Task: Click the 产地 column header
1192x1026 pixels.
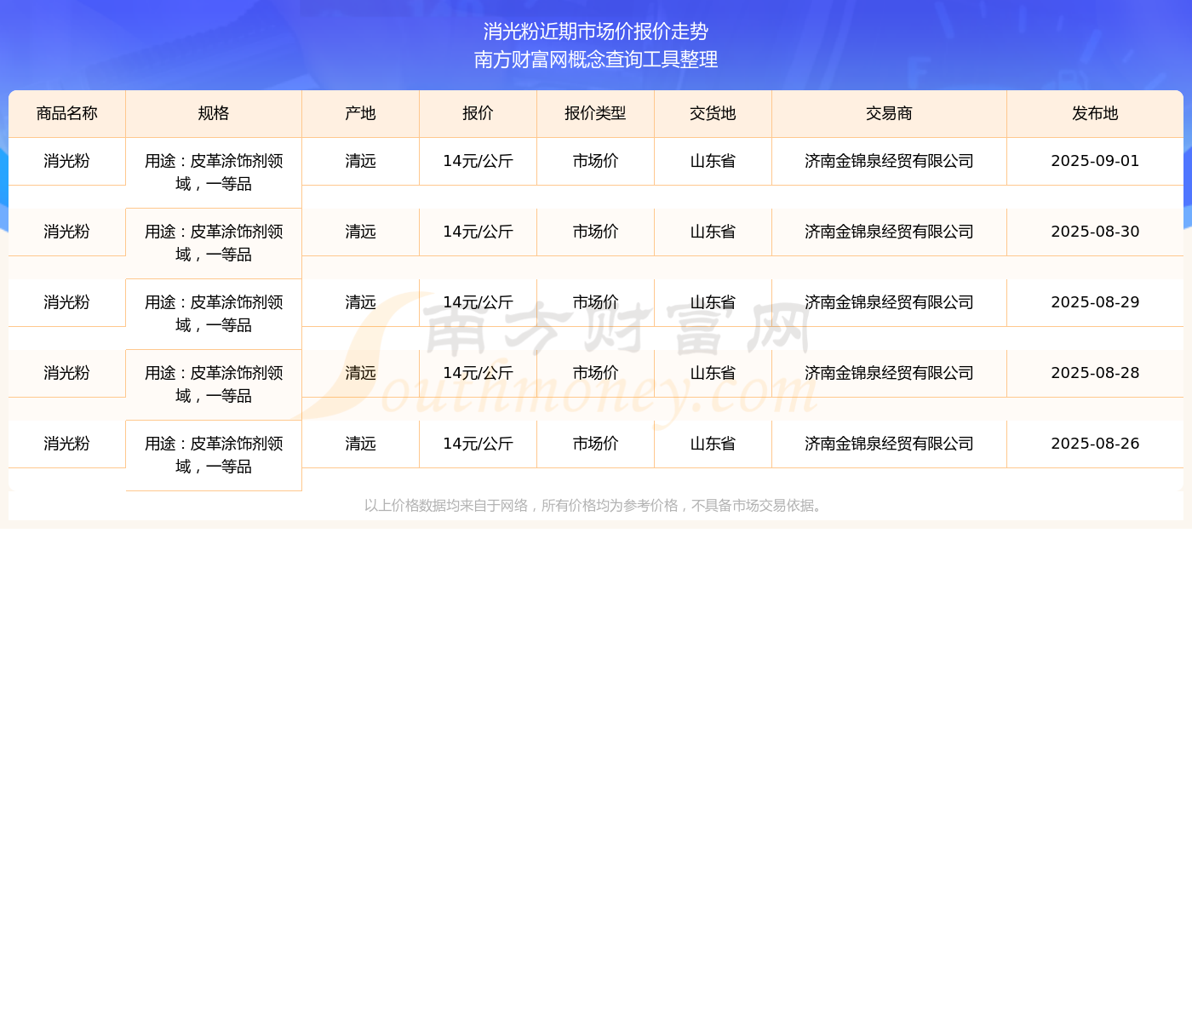Action: tap(361, 113)
